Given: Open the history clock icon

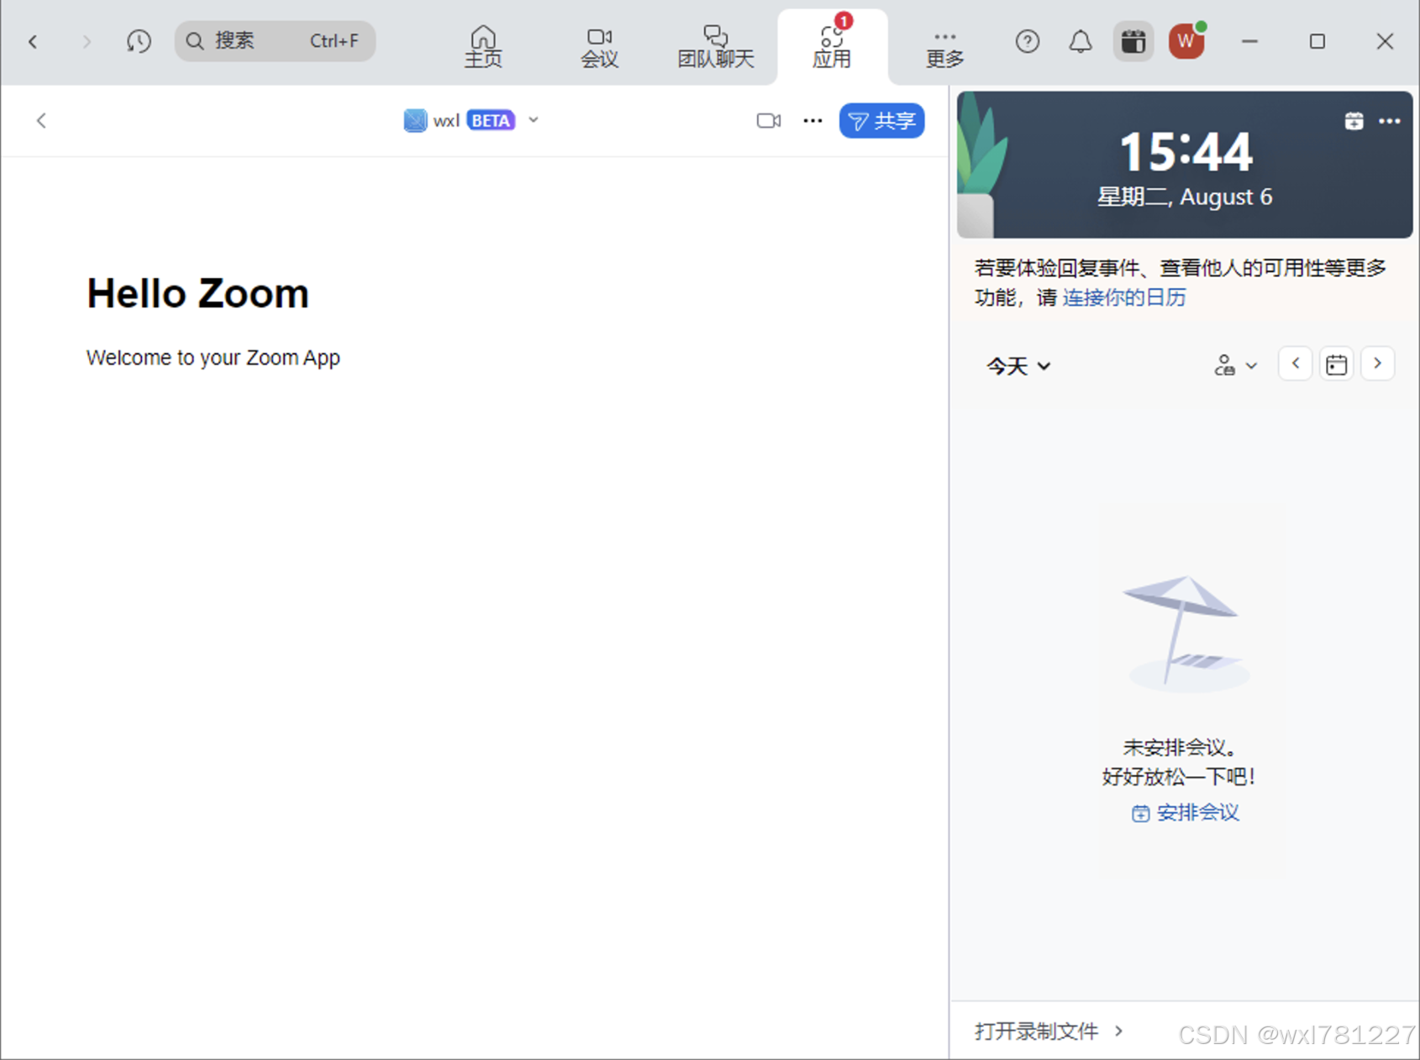Looking at the screenshot, I should point(139,41).
